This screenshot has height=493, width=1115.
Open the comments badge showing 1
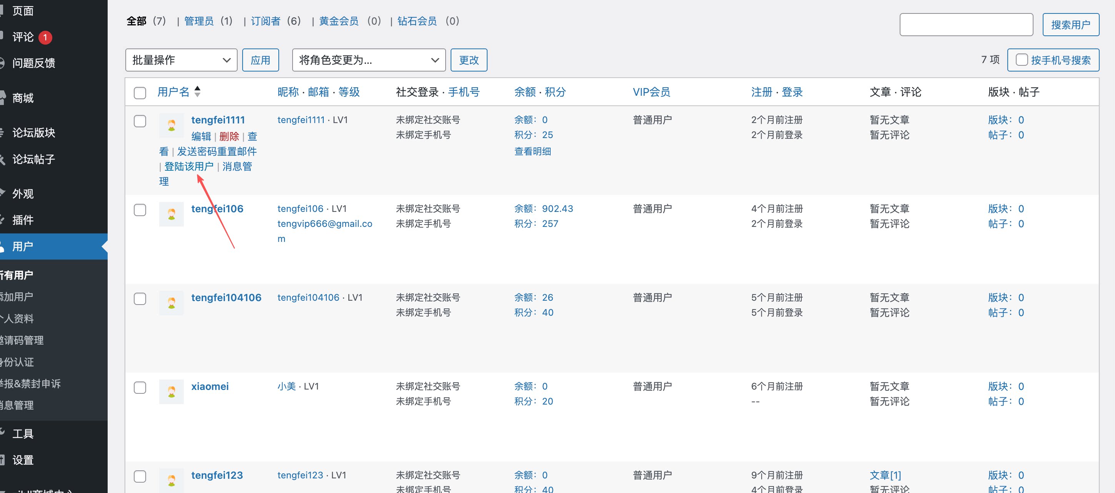(x=45, y=38)
